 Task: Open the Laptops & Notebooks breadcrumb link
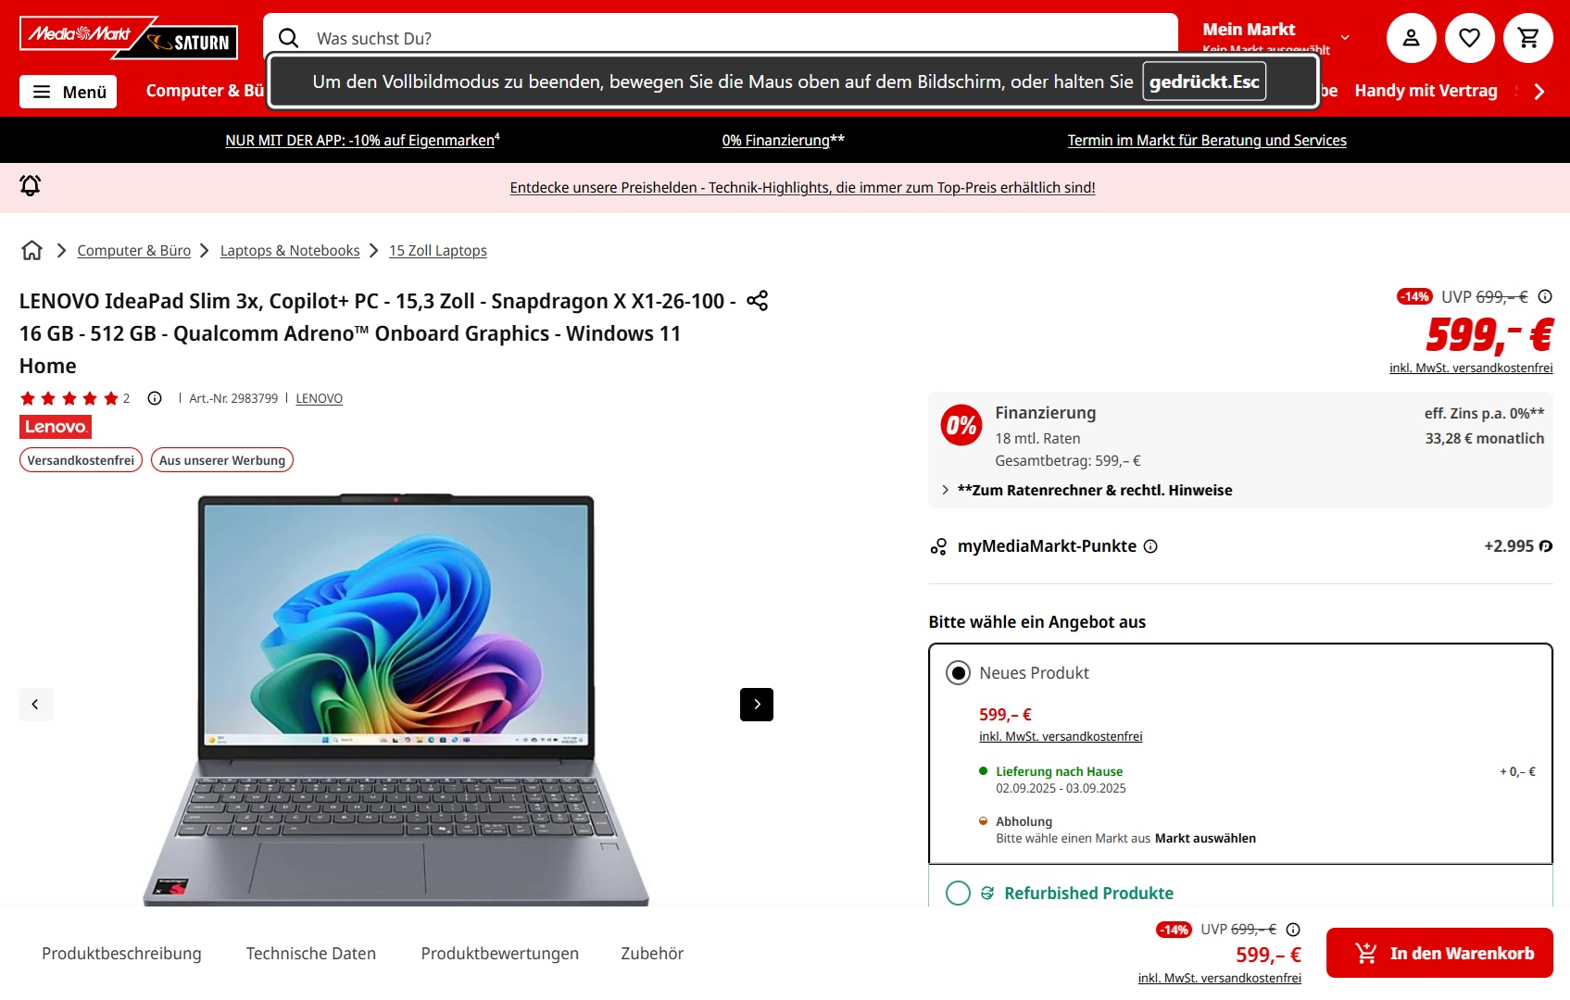pyautogui.click(x=290, y=251)
